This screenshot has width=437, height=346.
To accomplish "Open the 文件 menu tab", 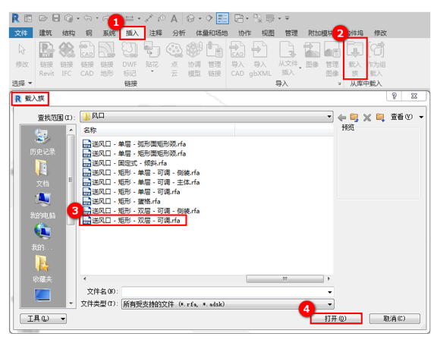I will [21, 33].
